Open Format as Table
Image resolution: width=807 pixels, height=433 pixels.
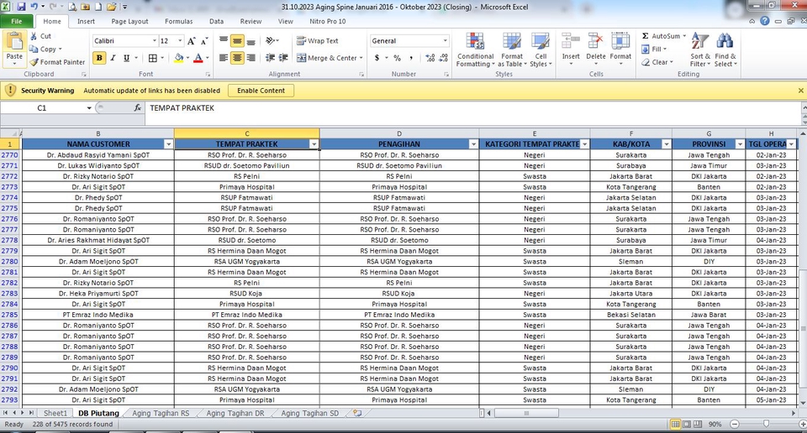[512, 50]
